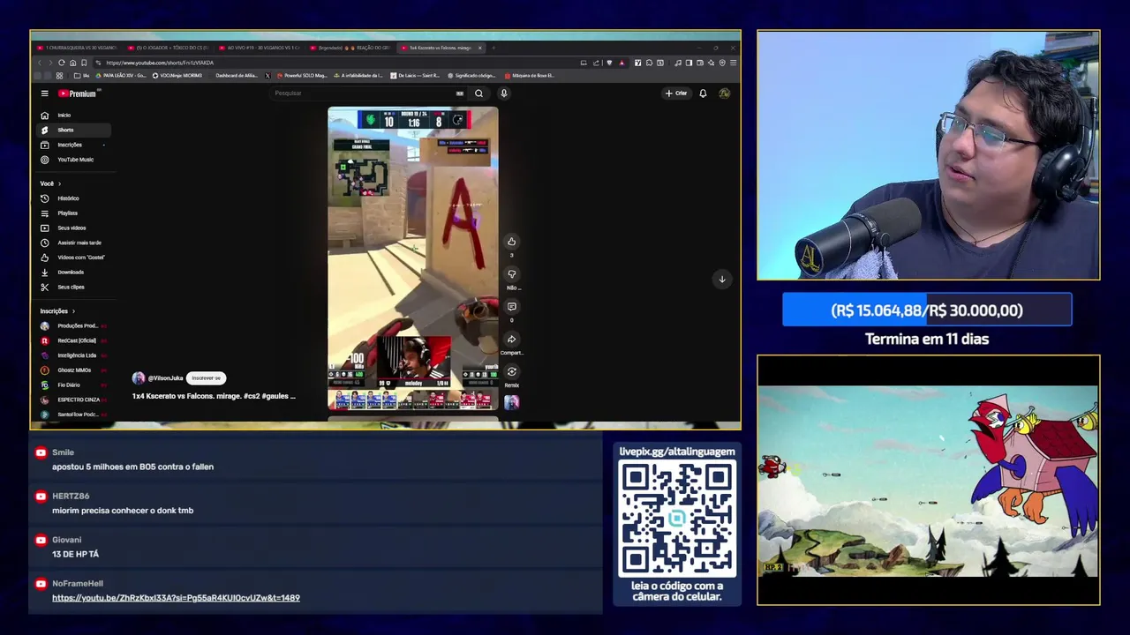Viewport: 1130px width, 635px height.
Task: Click the Criar create button
Action: (676, 93)
